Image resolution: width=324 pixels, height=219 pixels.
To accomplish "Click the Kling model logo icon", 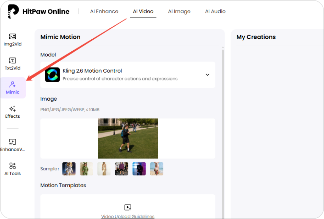I will pyautogui.click(x=53, y=75).
